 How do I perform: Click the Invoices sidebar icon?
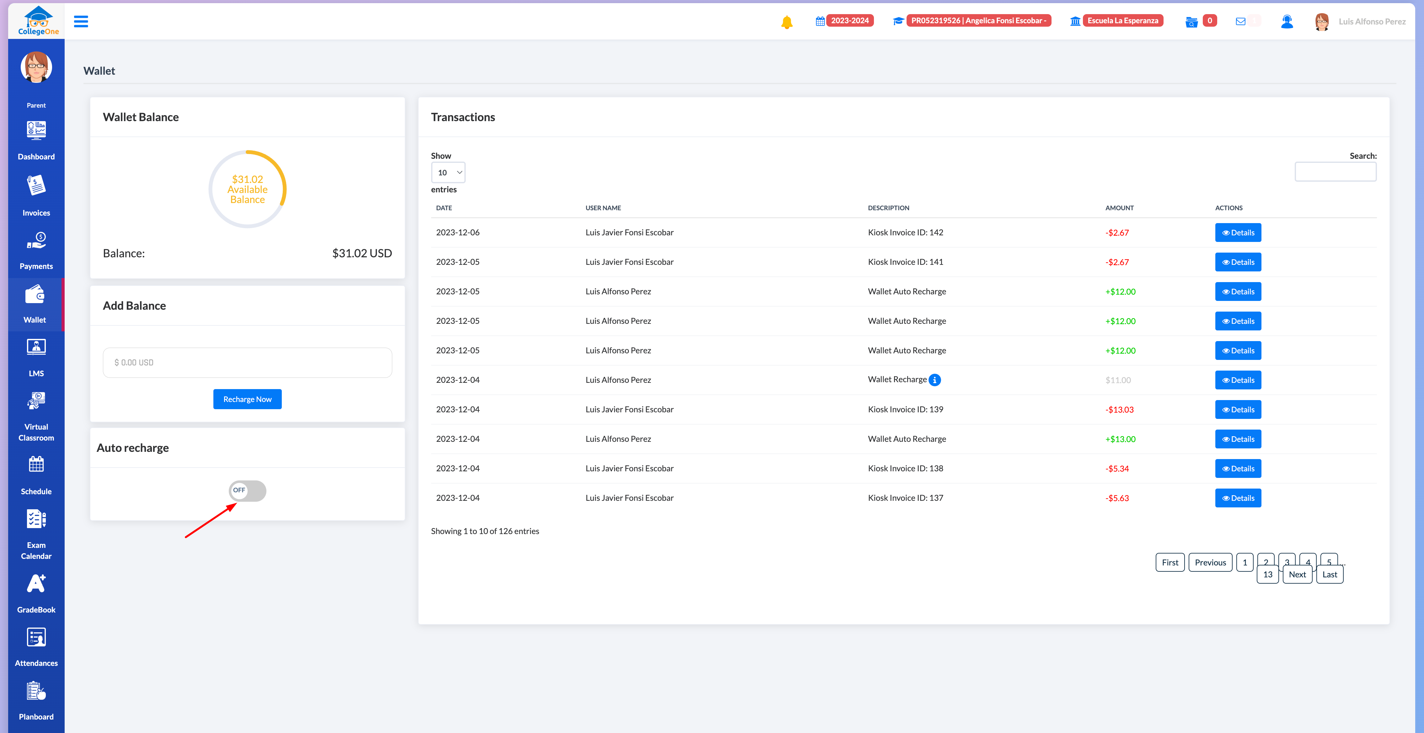pyautogui.click(x=36, y=186)
